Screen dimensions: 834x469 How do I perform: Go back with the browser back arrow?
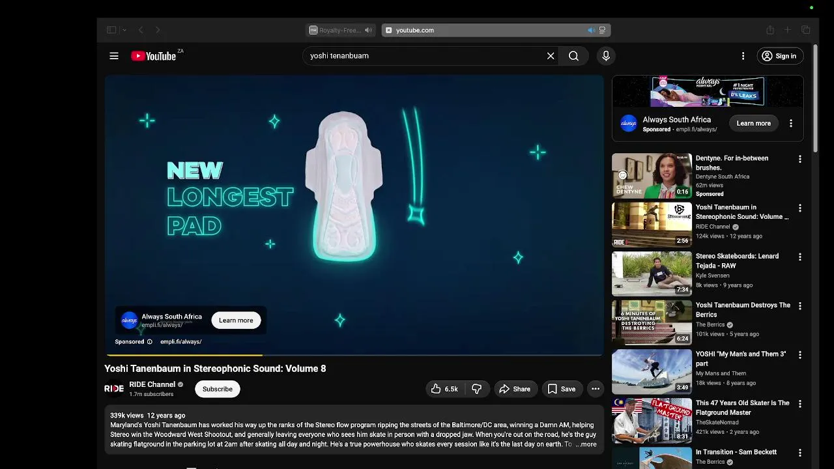click(x=141, y=30)
